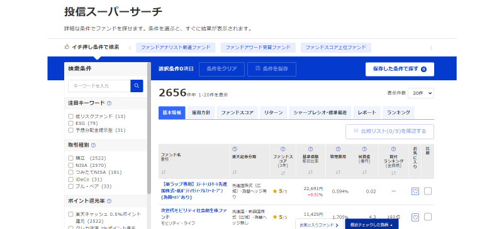Open 【楽ラップ専用】ステート・ストリート先進国株式 fund link

click(194, 191)
